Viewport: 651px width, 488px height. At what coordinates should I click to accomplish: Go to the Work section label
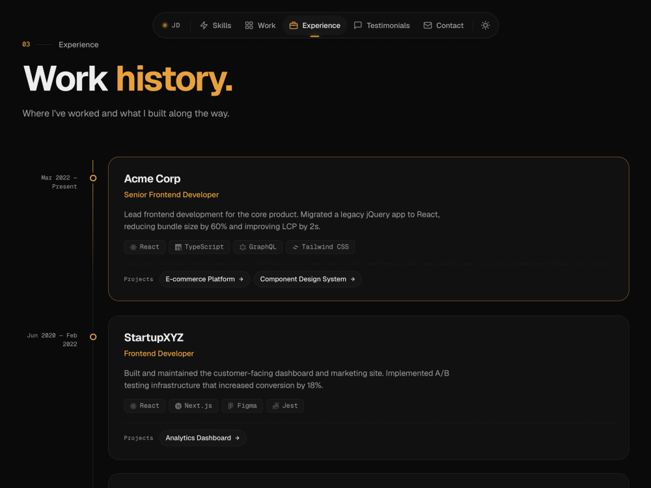point(266,25)
